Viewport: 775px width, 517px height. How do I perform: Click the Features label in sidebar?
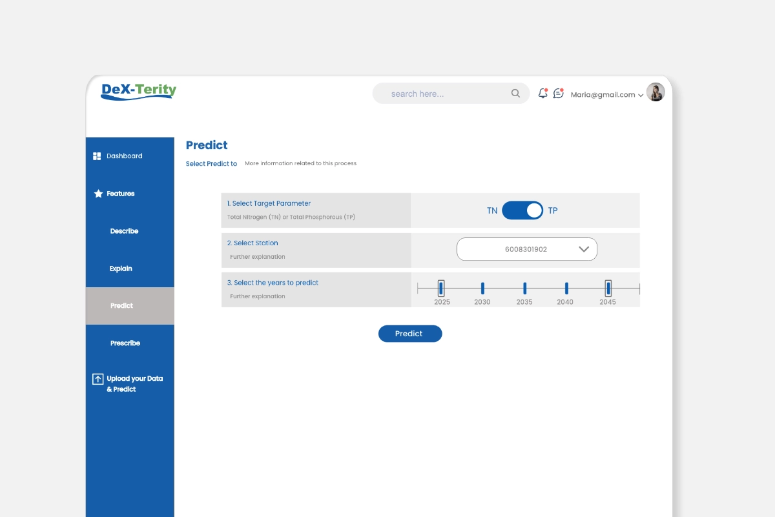point(121,194)
